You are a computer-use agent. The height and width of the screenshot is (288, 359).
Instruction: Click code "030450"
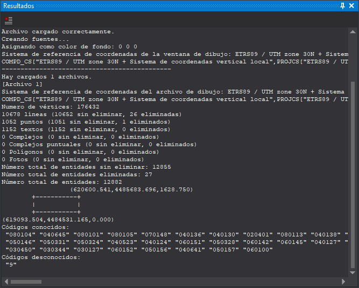pyautogui.click(x=20, y=250)
